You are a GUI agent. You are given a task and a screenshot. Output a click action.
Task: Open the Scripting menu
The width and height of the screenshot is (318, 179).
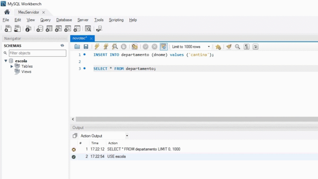(x=116, y=20)
